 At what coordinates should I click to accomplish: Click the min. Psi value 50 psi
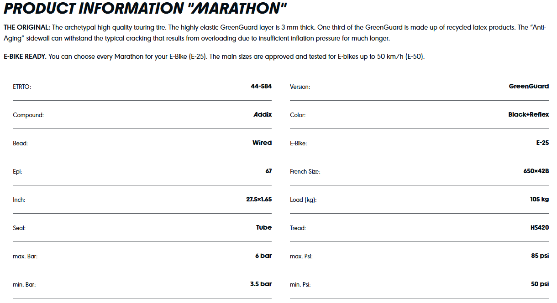pyautogui.click(x=540, y=284)
